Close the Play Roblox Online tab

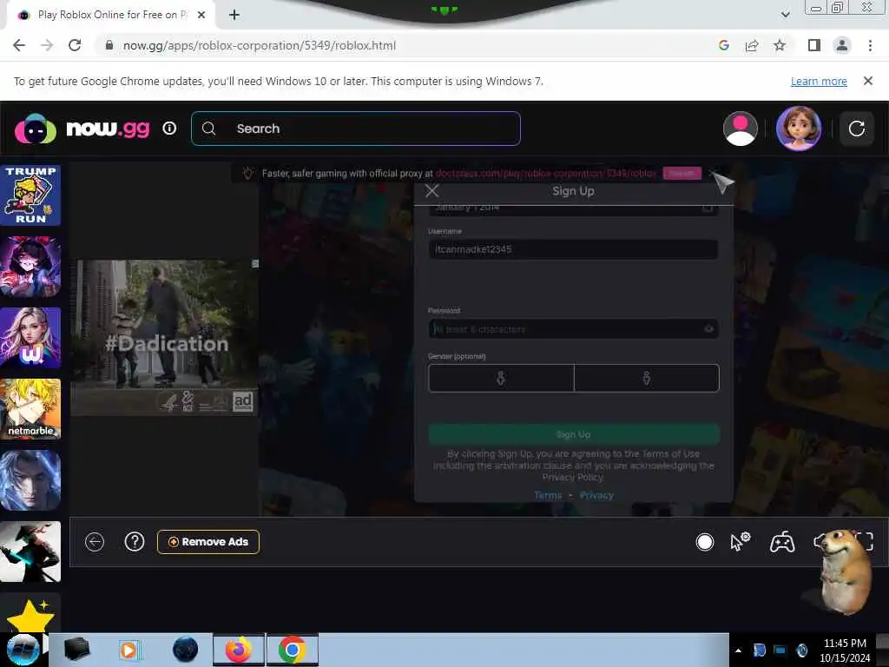coord(201,16)
